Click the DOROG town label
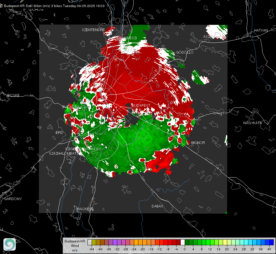Viewport: 276px width, 254px height. (37, 10)
